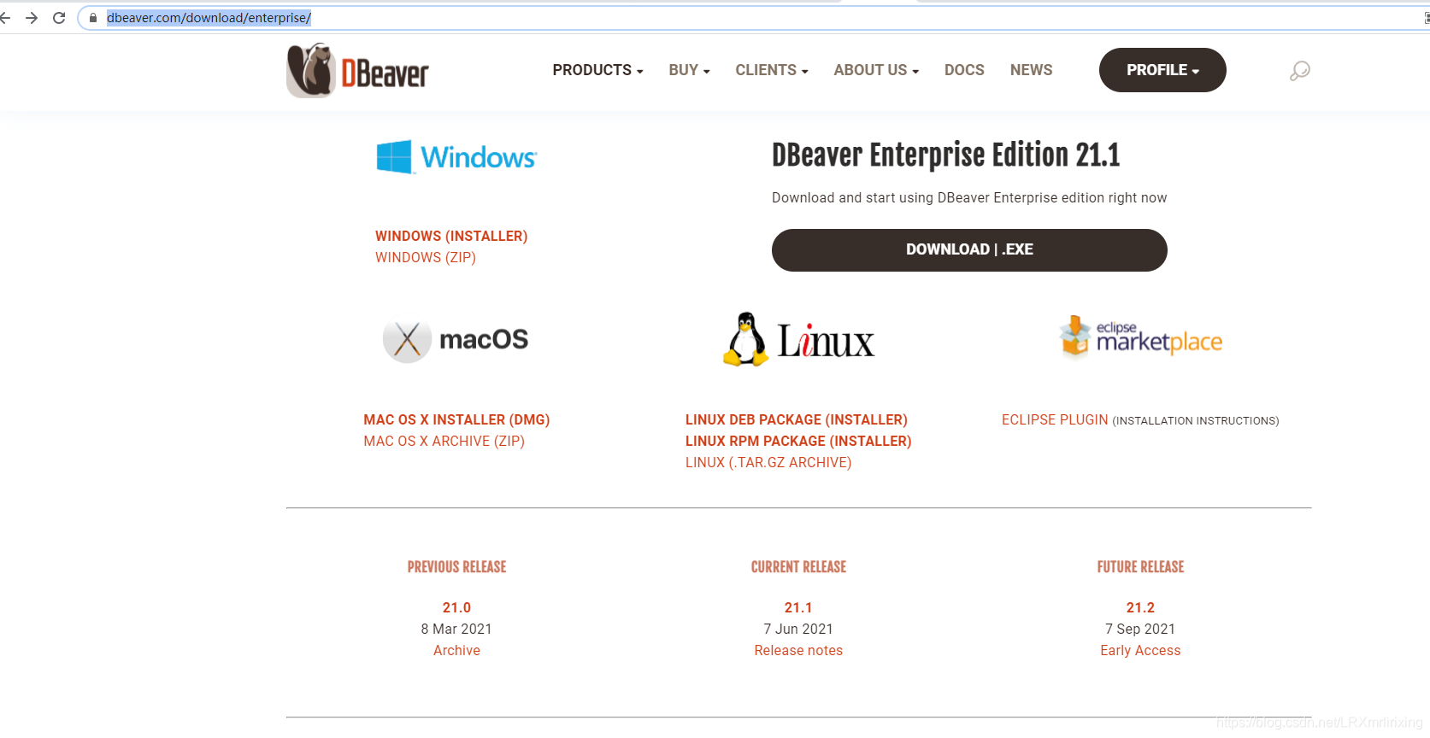Viewport: 1430px width, 738px height.
Task: Click the browser address bar URL
Action: click(209, 18)
